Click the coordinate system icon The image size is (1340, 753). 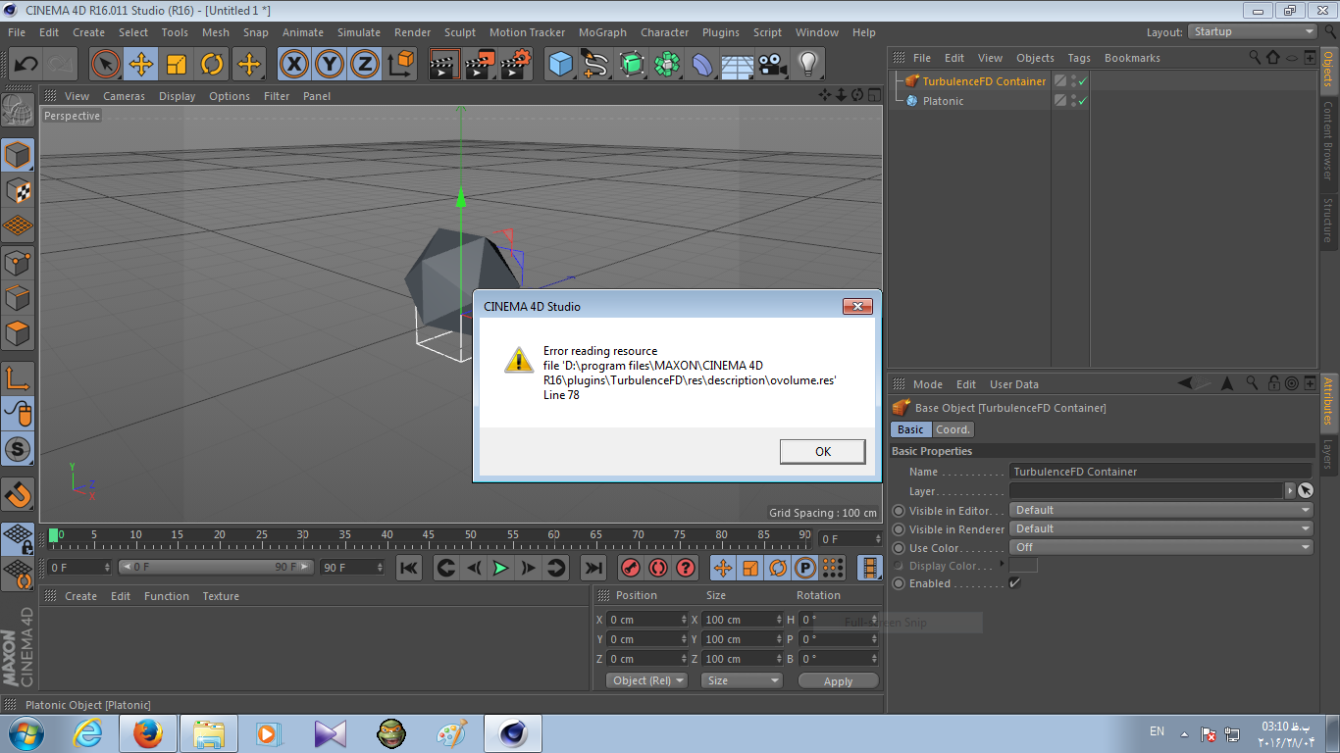pos(400,65)
